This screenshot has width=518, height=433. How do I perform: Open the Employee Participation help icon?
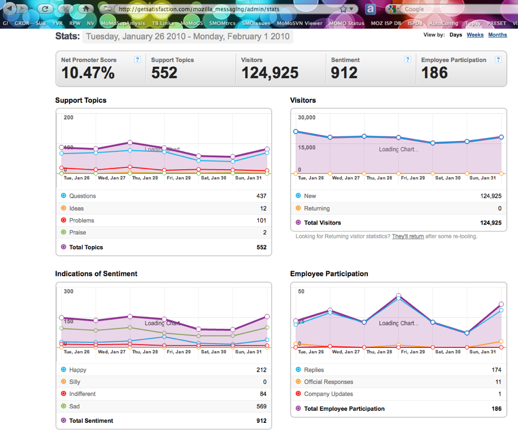coord(498,60)
